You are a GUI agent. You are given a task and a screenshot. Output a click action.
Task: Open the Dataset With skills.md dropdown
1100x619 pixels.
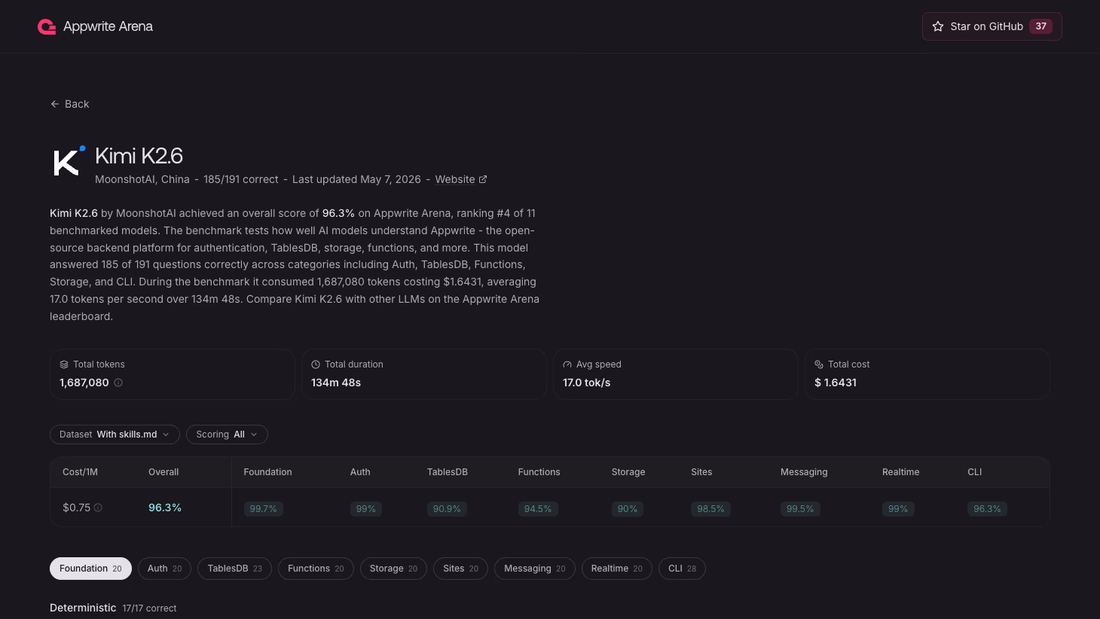coord(115,435)
